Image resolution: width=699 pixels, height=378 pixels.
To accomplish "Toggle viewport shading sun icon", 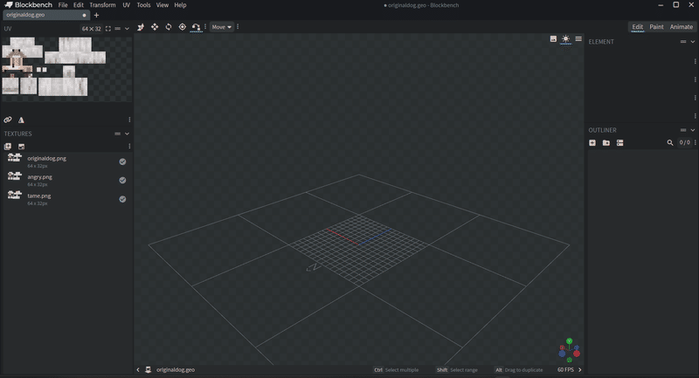I will coord(565,39).
